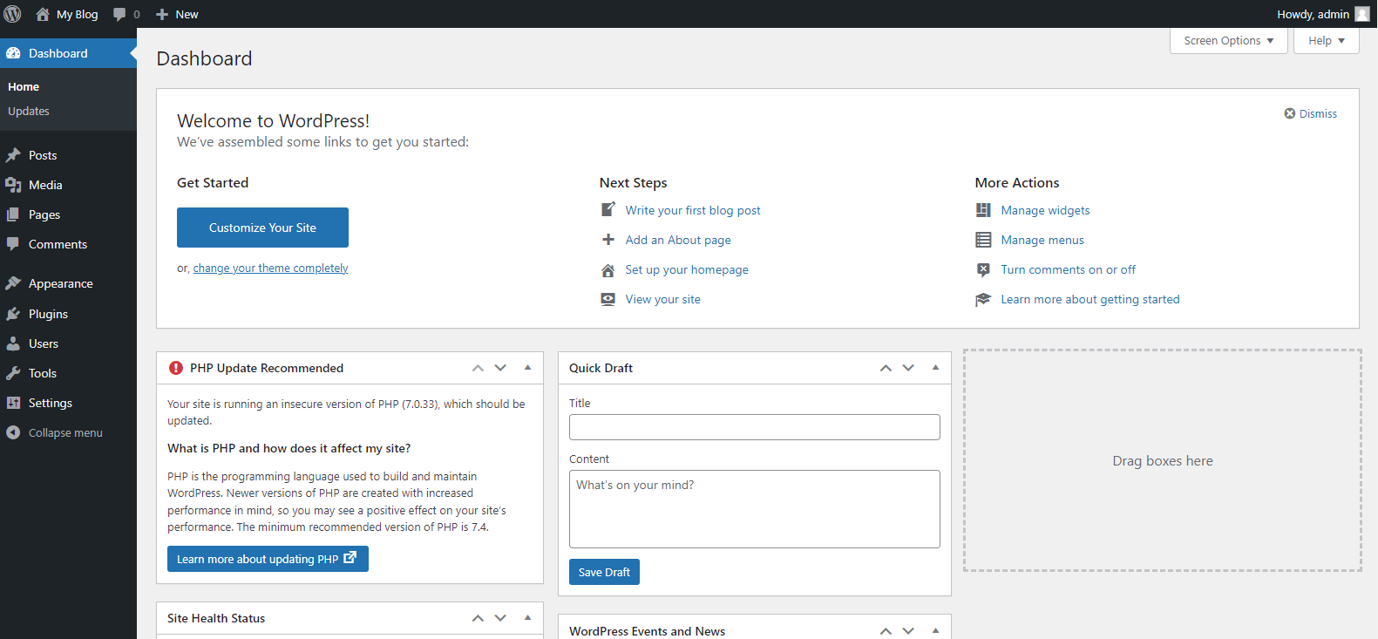The image size is (1378, 639).
Task: Click the Plugins plug icon
Action: click(x=13, y=314)
